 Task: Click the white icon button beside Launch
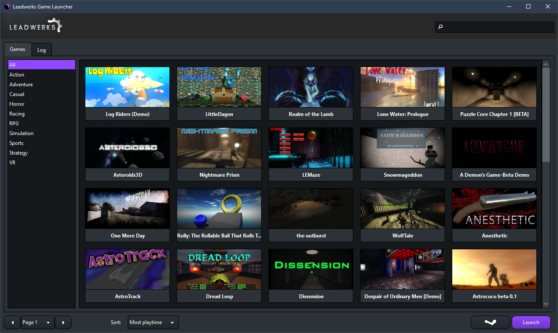[490, 322]
